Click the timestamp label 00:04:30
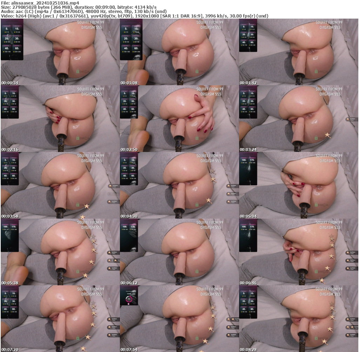 click(128, 217)
